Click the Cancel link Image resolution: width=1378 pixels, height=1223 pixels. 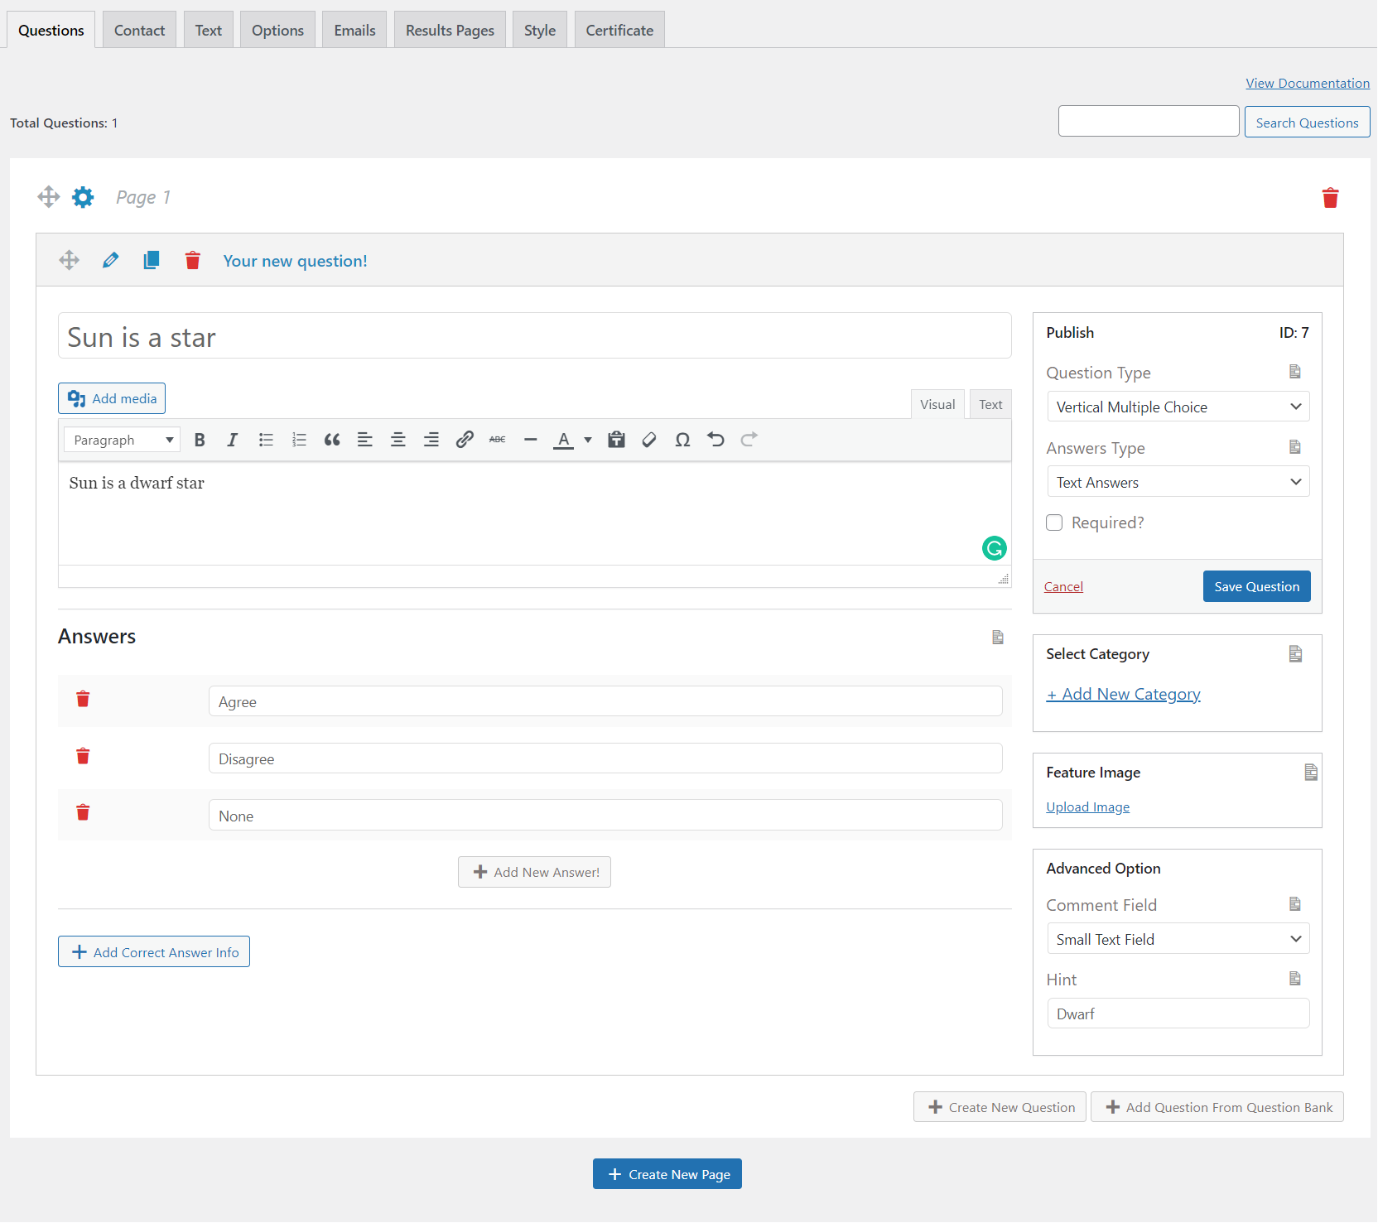(1063, 586)
